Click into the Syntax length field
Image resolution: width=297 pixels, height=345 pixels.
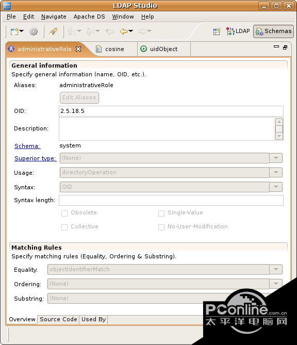[x=171, y=201]
